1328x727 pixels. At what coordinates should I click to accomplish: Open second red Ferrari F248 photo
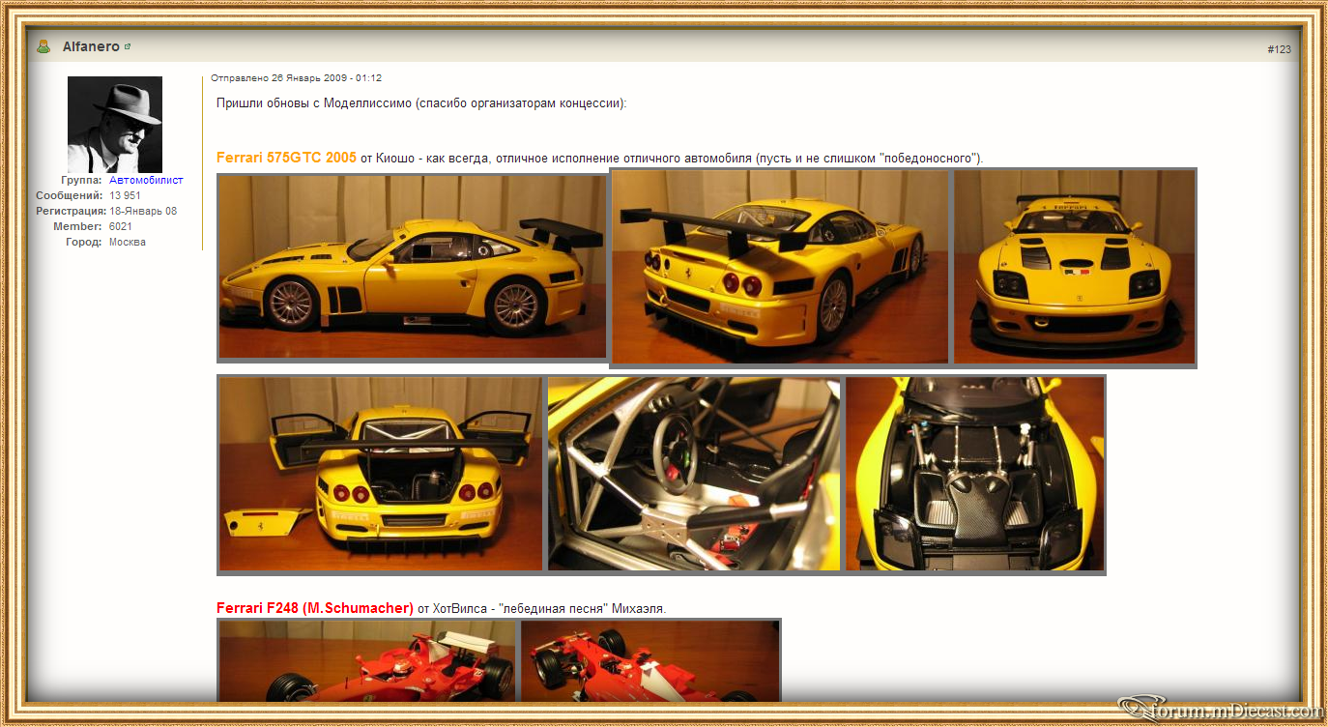click(650, 660)
